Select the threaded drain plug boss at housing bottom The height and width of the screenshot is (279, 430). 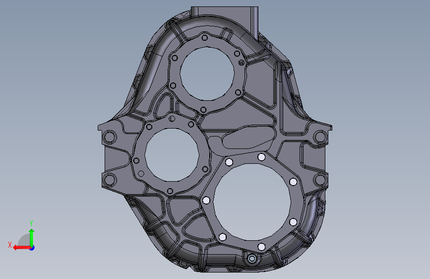252,259
